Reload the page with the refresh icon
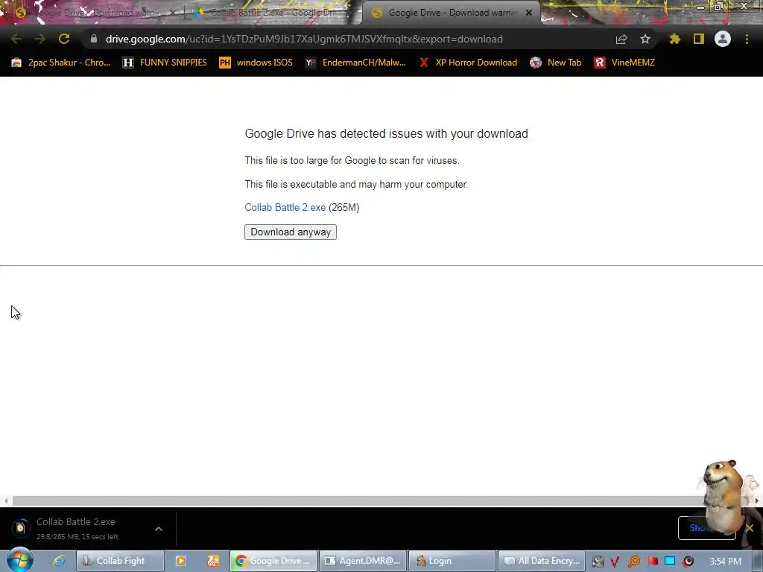The height and width of the screenshot is (572, 763). click(64, 39)
